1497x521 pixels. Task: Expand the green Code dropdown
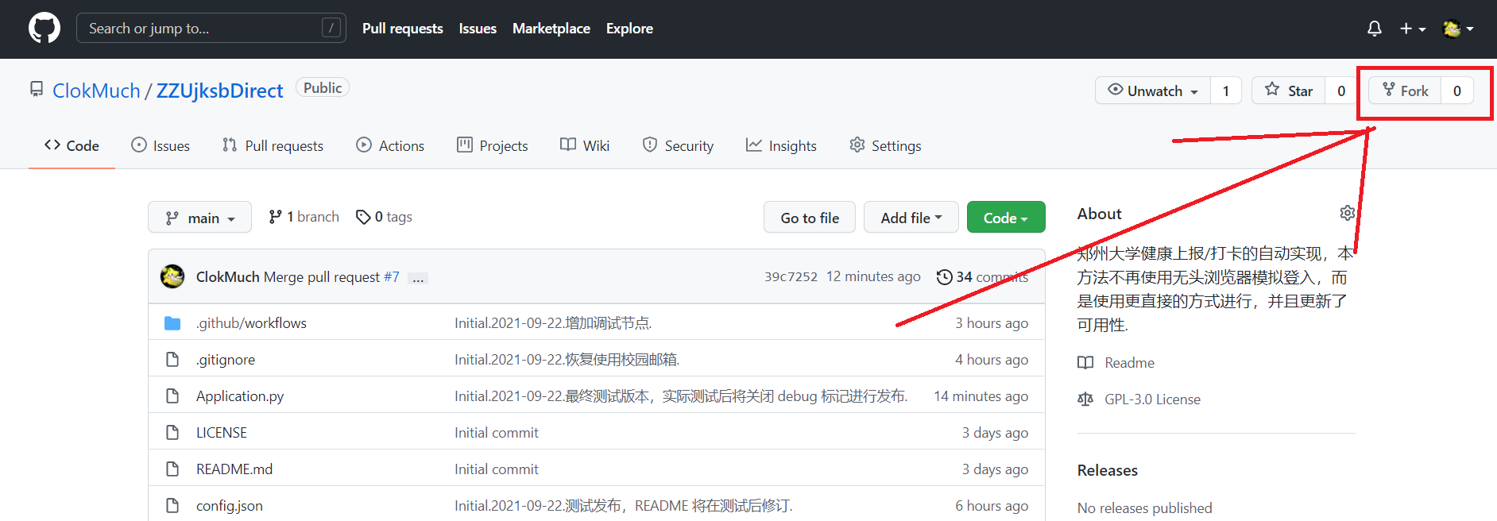(x=1006, y=217)
